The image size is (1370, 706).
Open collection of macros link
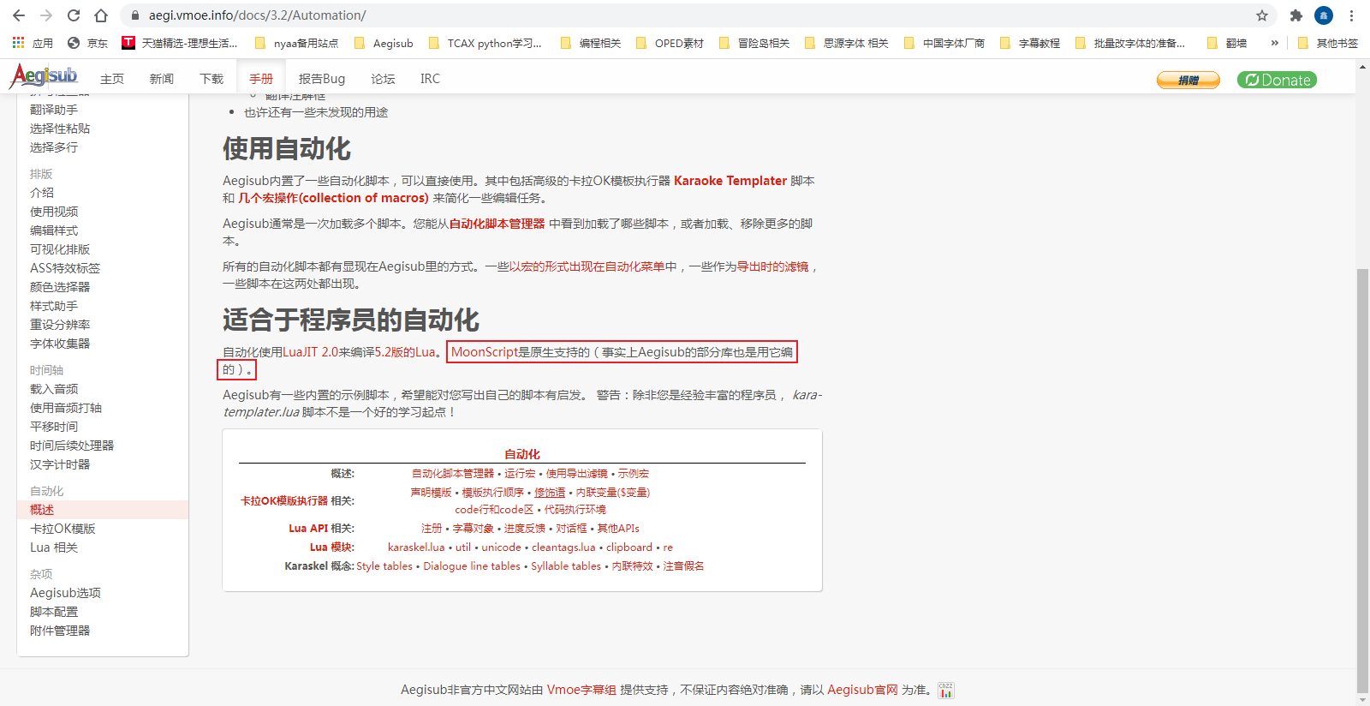pyautogui.click(x=333, y=198)
